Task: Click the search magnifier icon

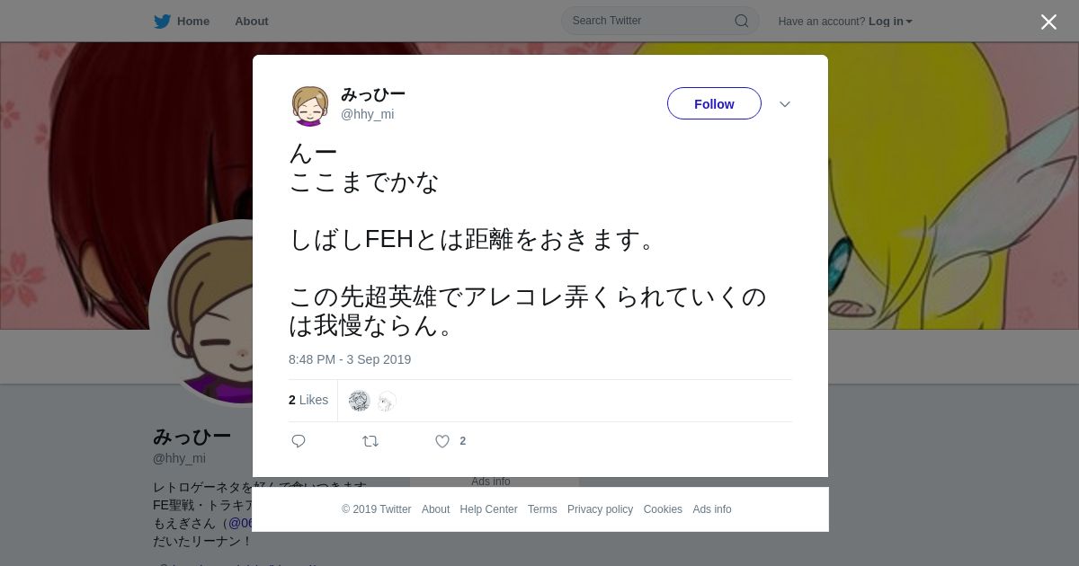Action: pyautogui.click(x=742, y=21)
